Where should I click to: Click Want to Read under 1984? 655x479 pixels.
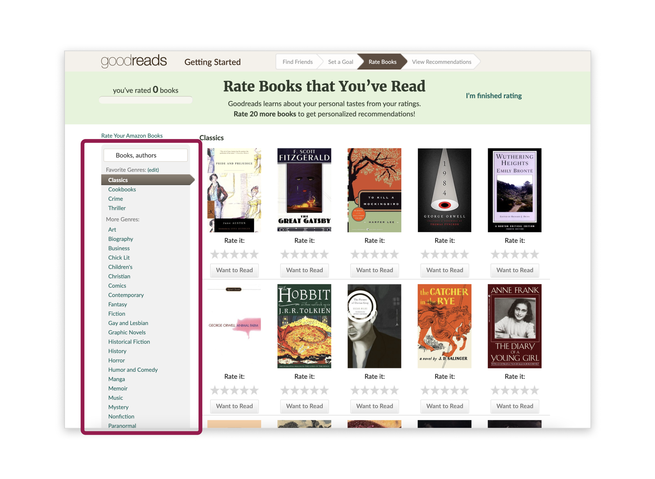(x=445, y=270)
